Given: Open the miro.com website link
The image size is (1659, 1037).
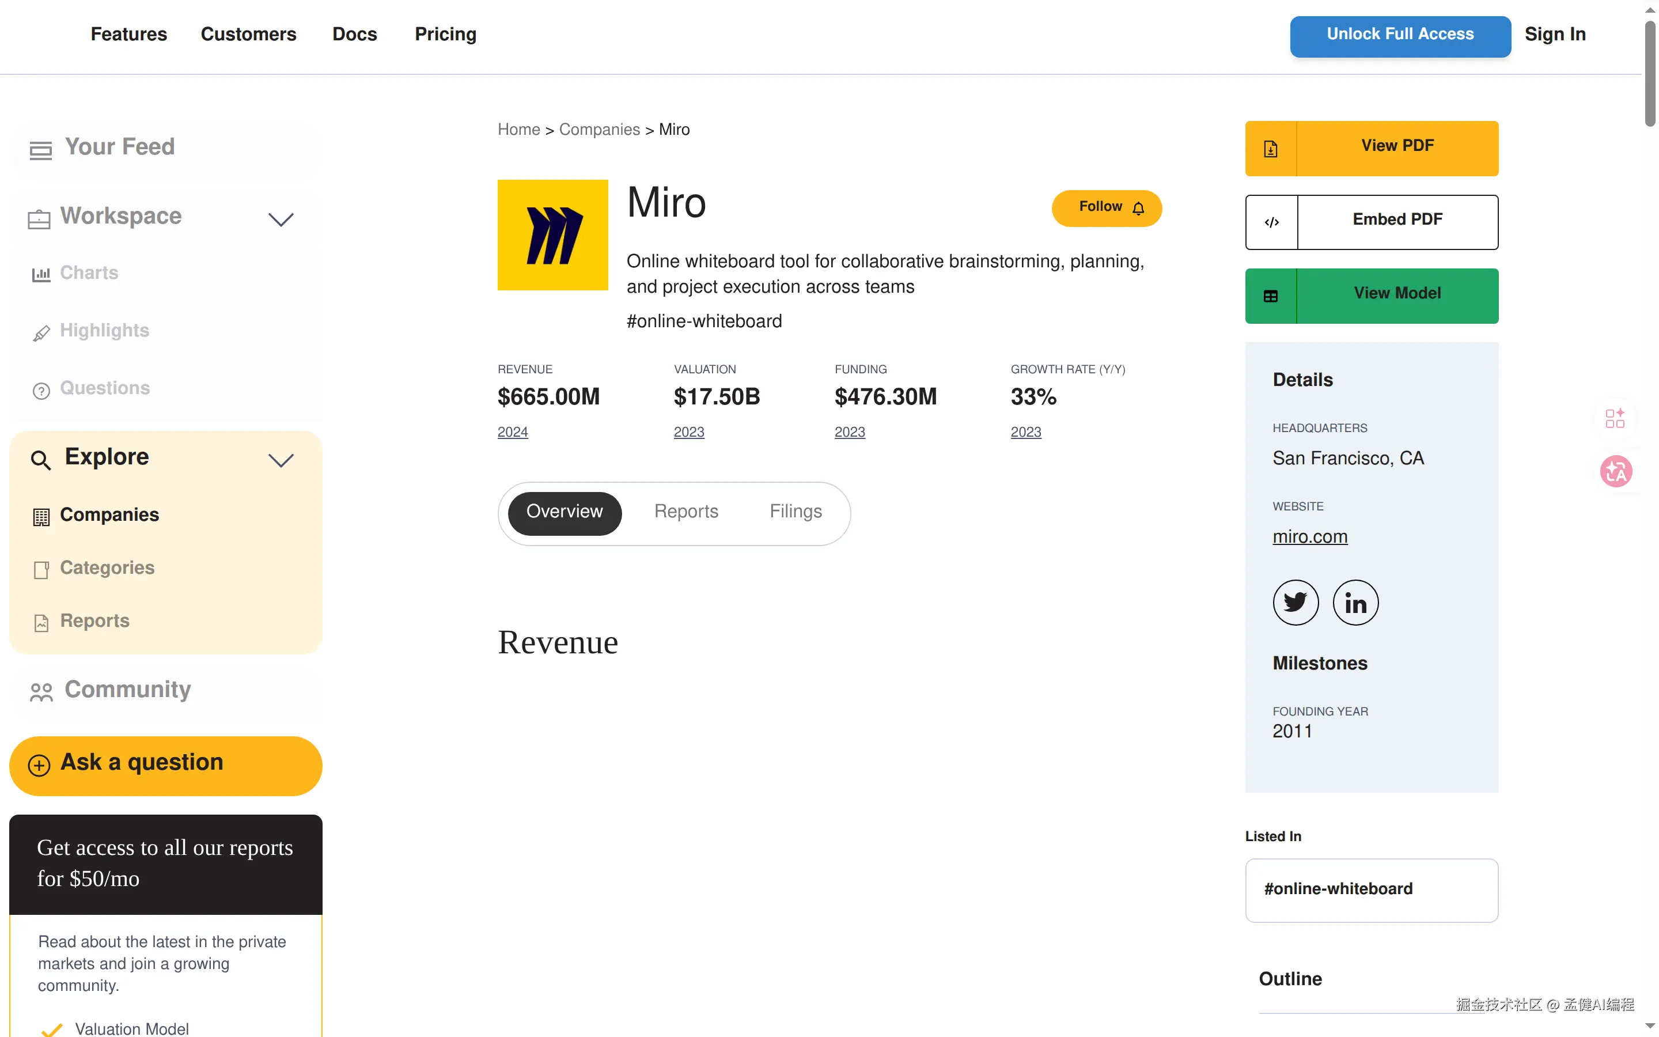Looking at the screenshot, I should 1309,537.
